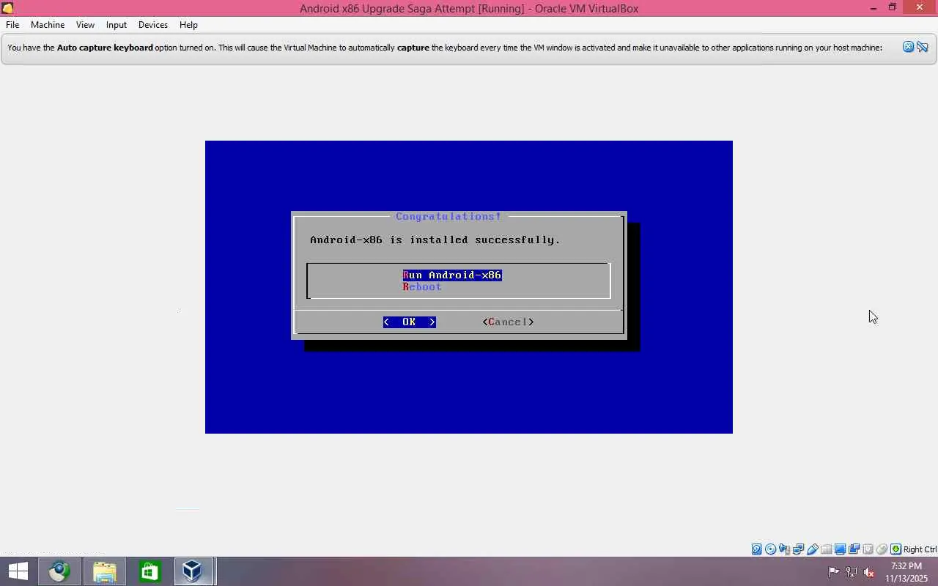The width and height of the screenshot is (938, 586).
Task: Open File Explorer from the taskbar
Action: (105, 571)
